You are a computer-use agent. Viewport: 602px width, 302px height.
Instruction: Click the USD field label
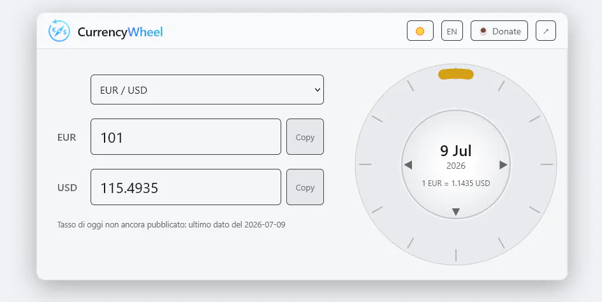tap(67, 188)
